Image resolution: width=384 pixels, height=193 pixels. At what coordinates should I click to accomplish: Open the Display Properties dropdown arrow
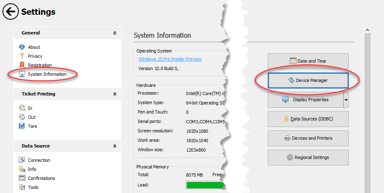click(x=346, y=100)
